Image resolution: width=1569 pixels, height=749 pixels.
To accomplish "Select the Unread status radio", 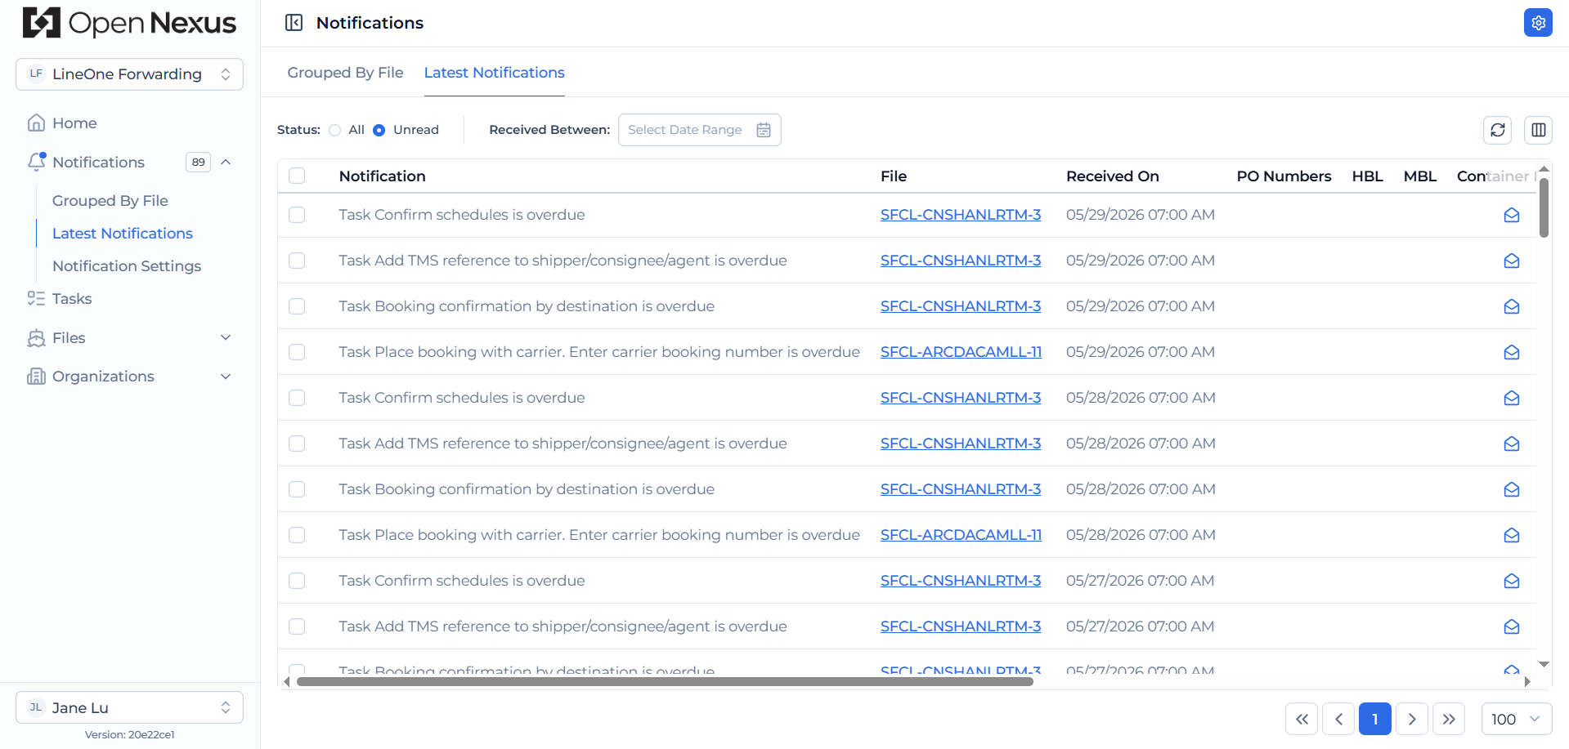I will click(379, 130).
